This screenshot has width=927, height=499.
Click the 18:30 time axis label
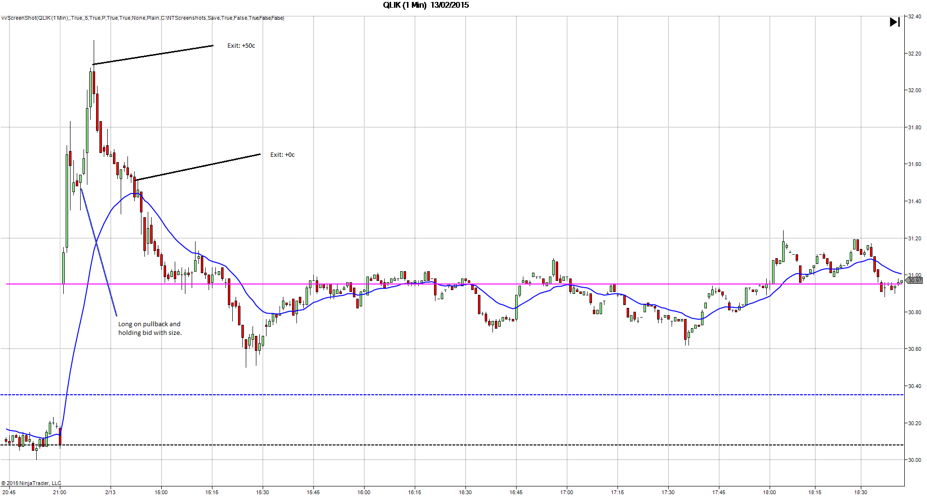point(861,492)
